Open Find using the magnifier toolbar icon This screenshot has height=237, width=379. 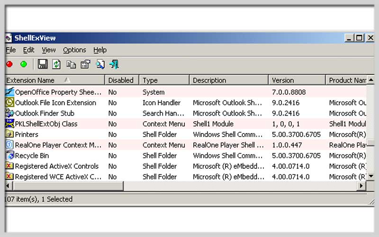click(100, 64)
